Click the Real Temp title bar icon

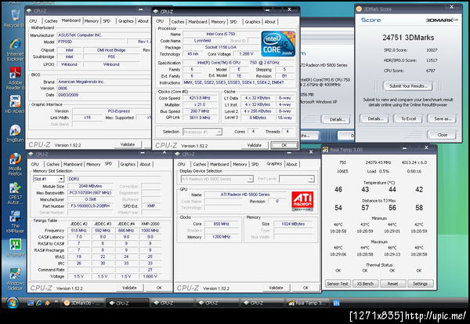click(x=326, y=150)
